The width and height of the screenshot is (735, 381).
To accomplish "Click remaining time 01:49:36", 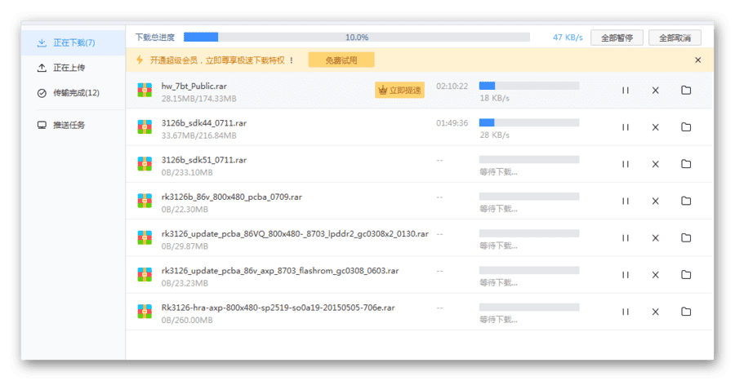I will coord(452,123).
